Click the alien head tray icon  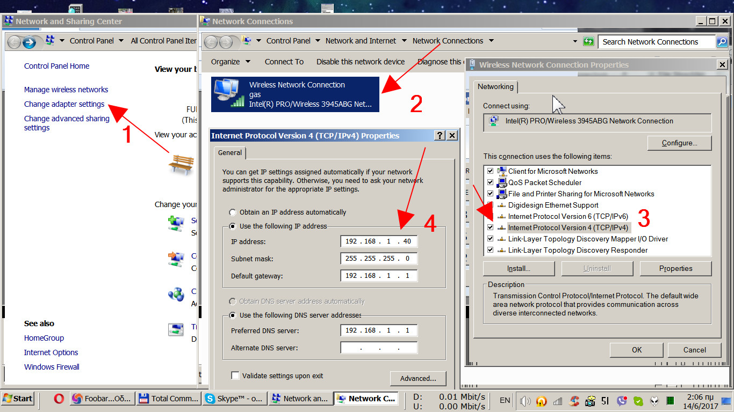[x=654, y=400]
